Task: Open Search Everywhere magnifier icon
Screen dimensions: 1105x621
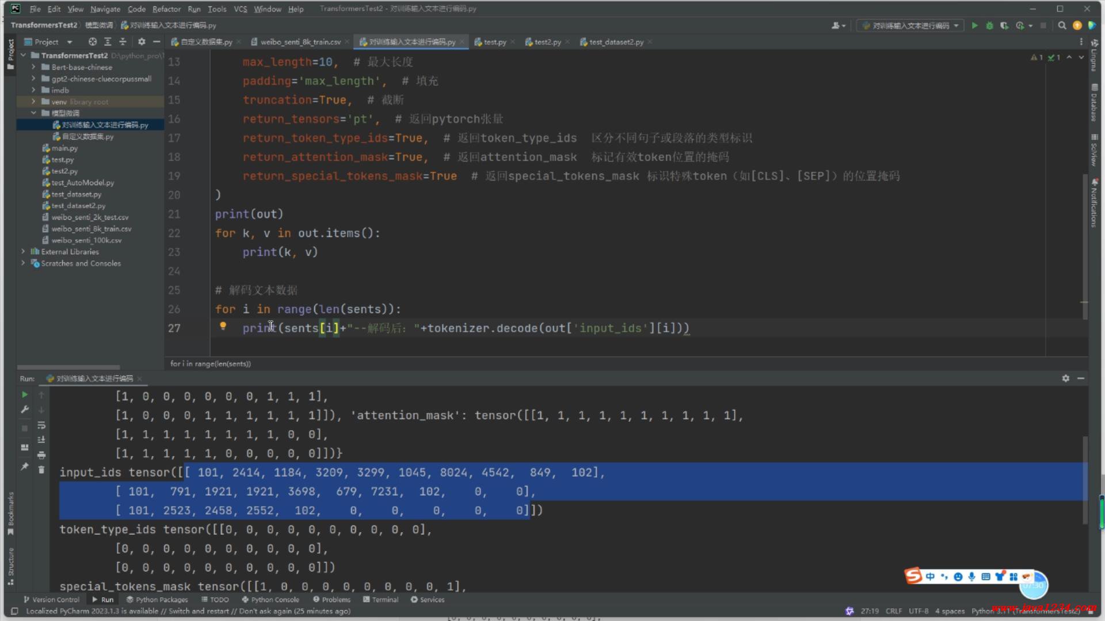Action: click(x=1062, y=25)
